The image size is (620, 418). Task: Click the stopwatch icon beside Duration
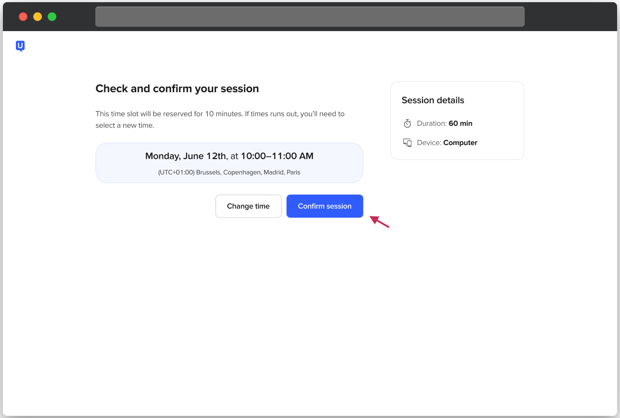(407, 123)
